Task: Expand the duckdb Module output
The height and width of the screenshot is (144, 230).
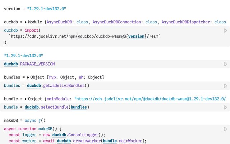Action: pyautogui.click(x=26, y=22)
